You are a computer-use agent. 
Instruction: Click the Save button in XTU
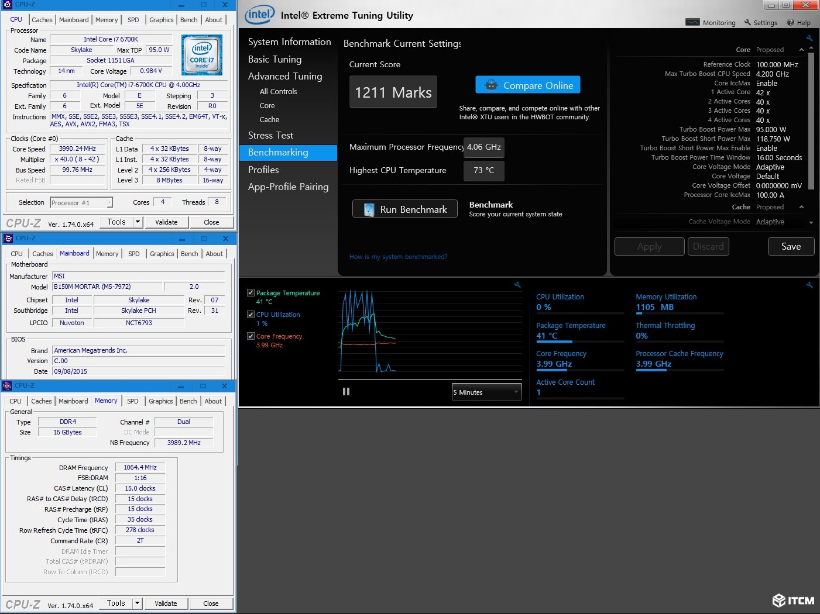click(791, 246)
